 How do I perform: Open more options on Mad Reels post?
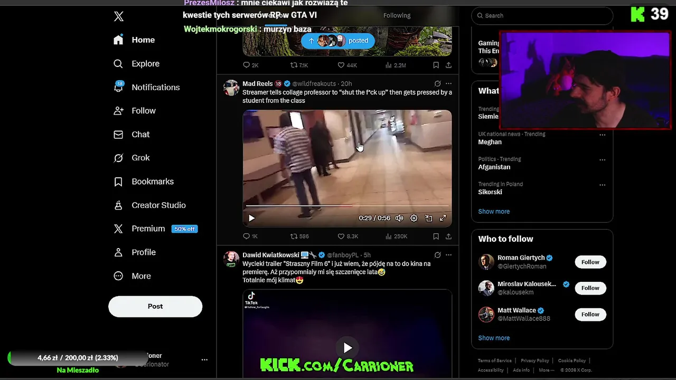(x=448, y=84)
